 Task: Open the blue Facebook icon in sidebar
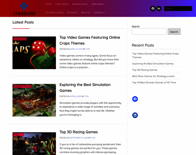[135, 99]
